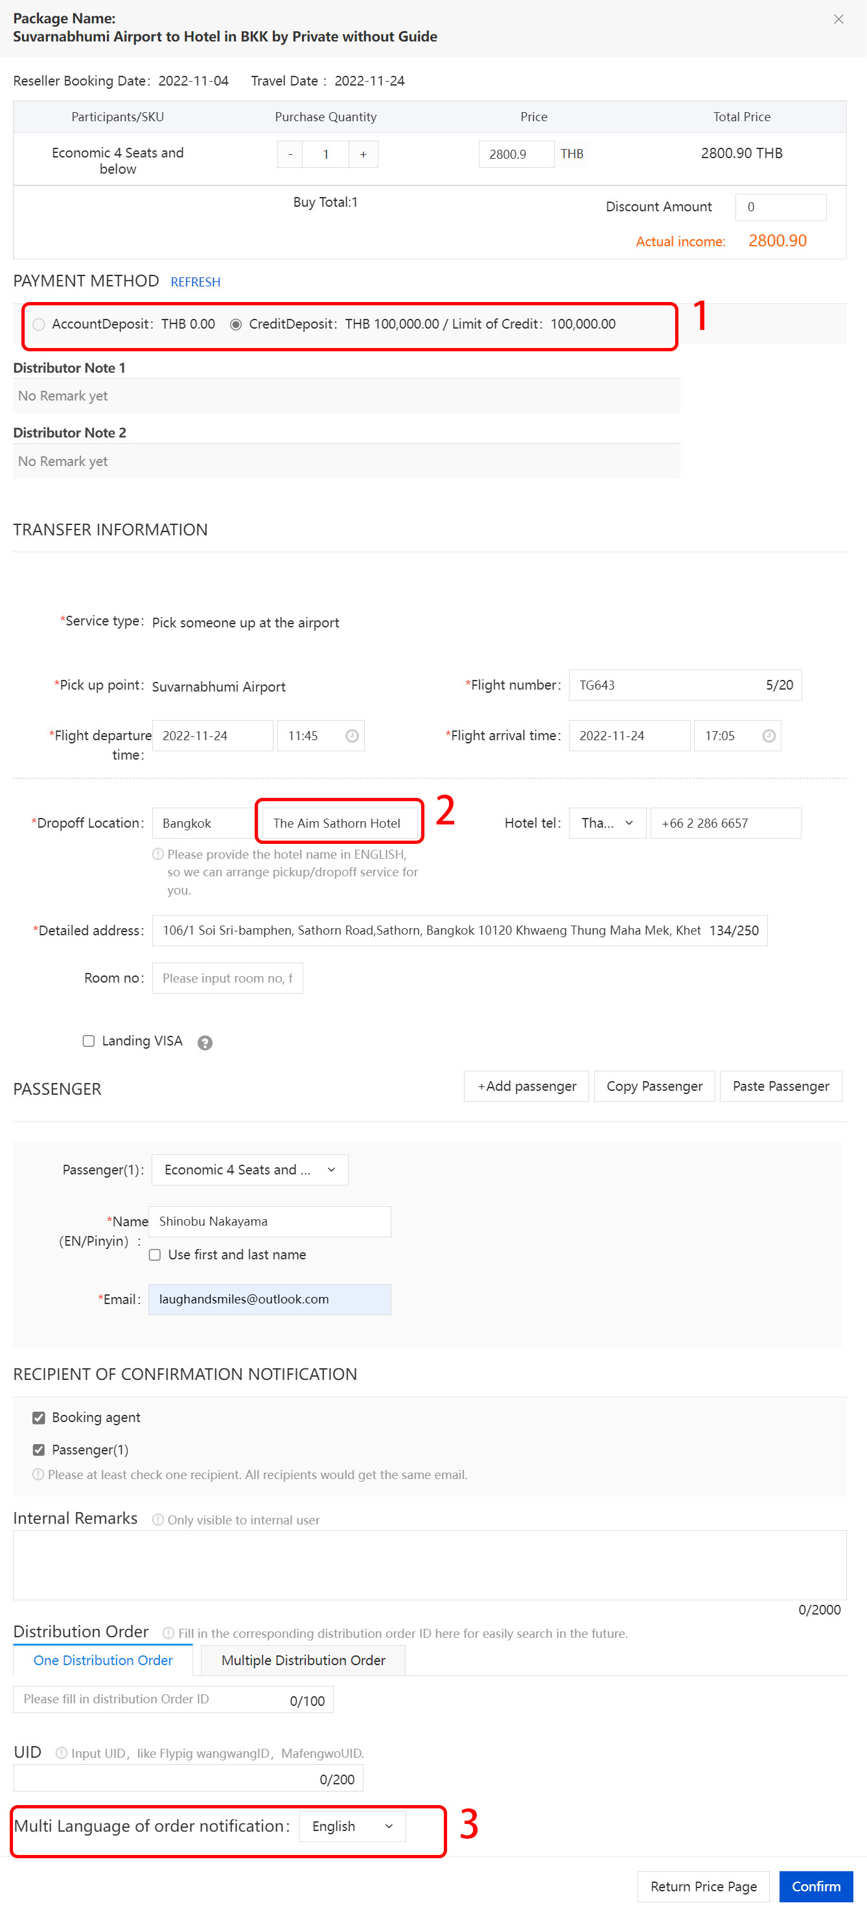Uncheck the Booking agent recipient
This screenshot has height=1914, width=867.
39,1418
